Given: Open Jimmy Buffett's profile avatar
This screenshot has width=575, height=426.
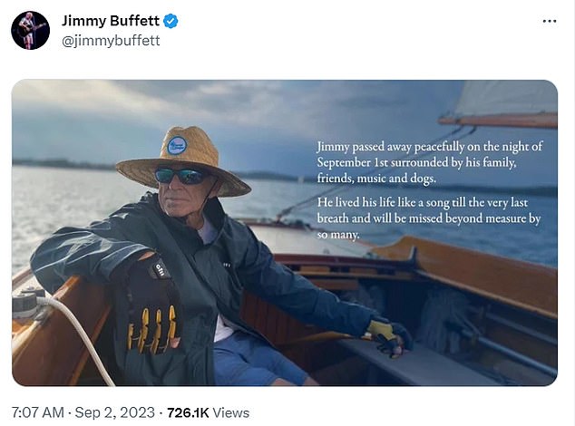Looking at the screenshot, I should (x=30, y=30).
